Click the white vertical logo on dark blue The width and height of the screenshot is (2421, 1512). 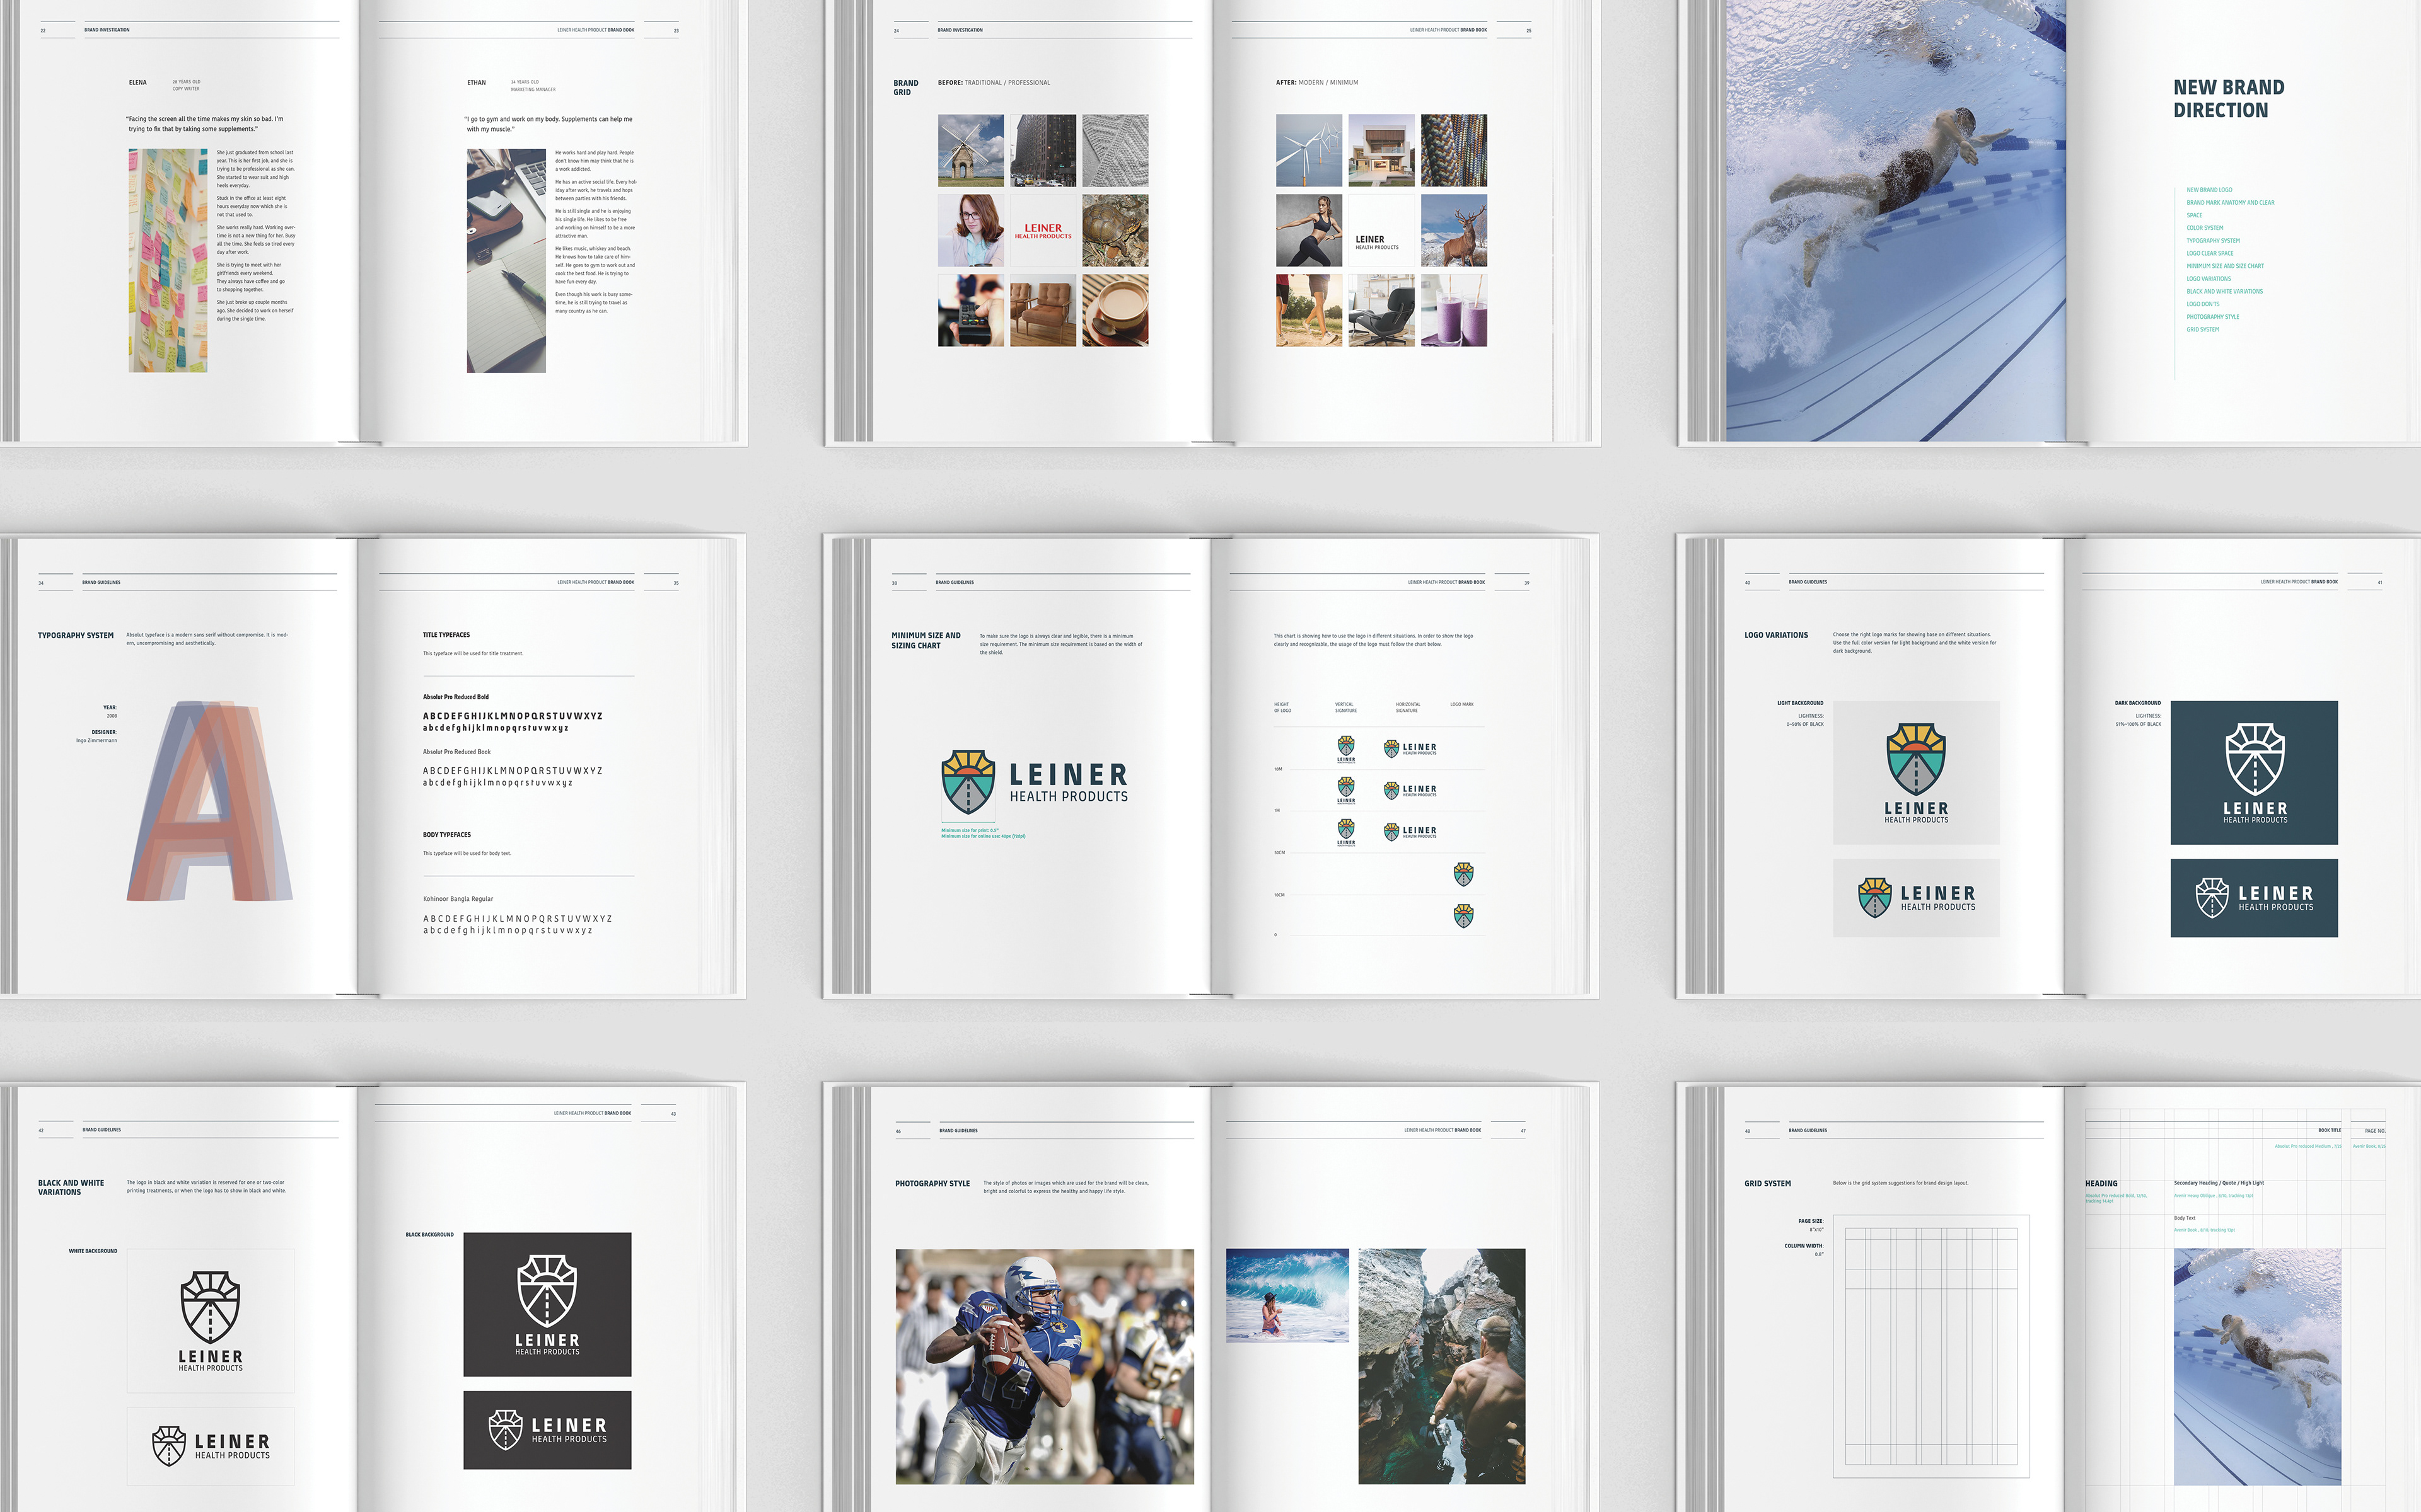click(x=2254, y=773)
